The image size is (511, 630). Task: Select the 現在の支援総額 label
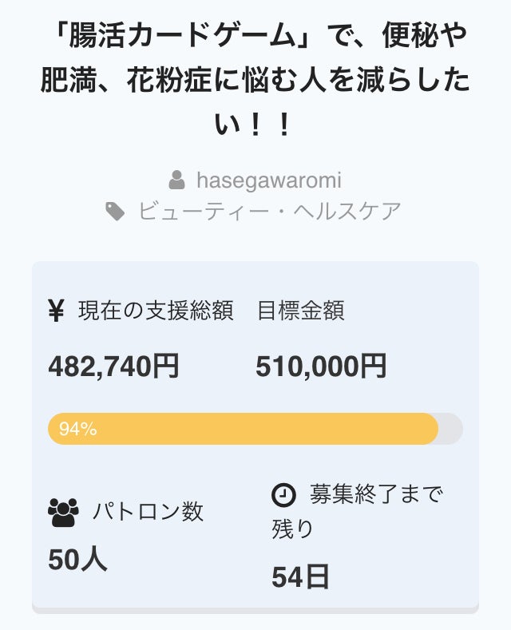point(156,311)
